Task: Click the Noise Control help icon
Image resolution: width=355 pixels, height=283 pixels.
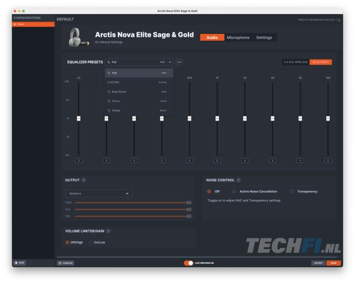Action: click(238, 180)
